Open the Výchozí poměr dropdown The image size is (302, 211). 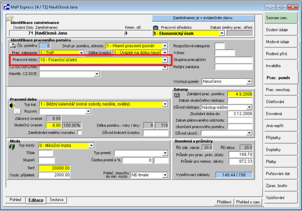(x=249, y=81)
